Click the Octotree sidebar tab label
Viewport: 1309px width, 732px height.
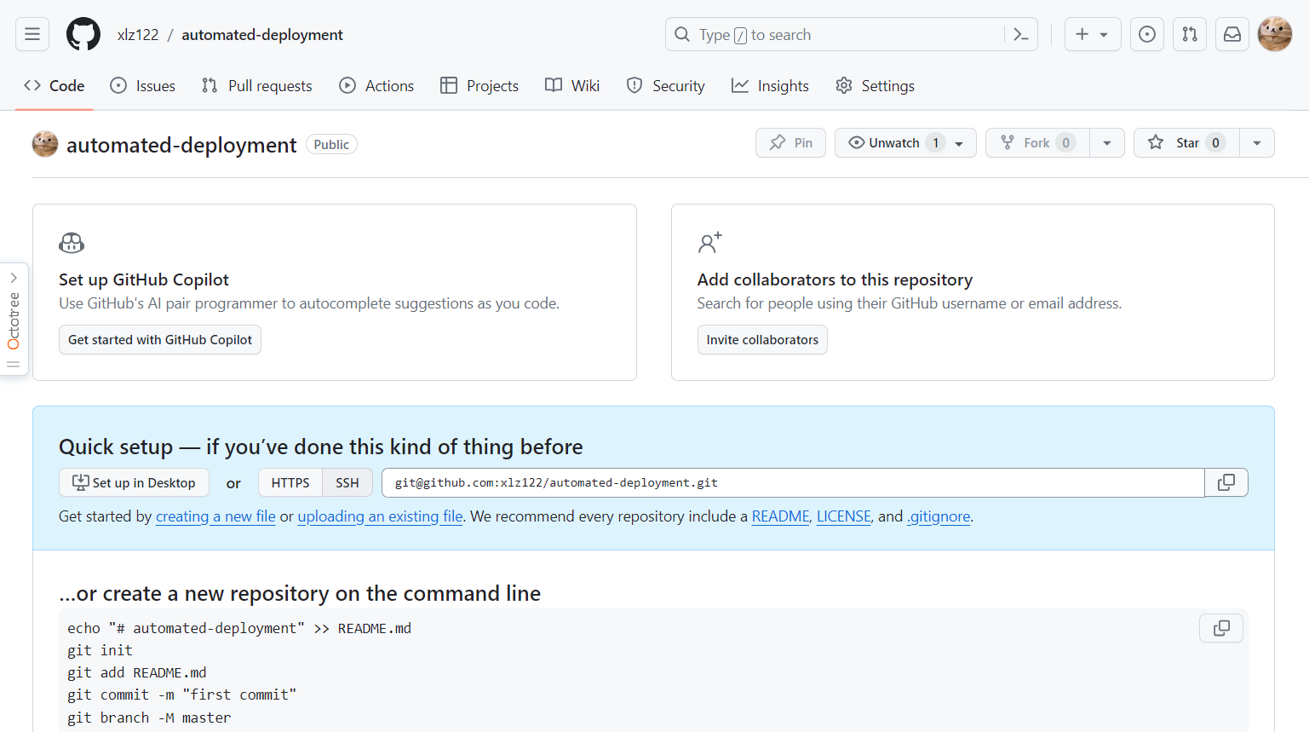[x=14, y=320]
